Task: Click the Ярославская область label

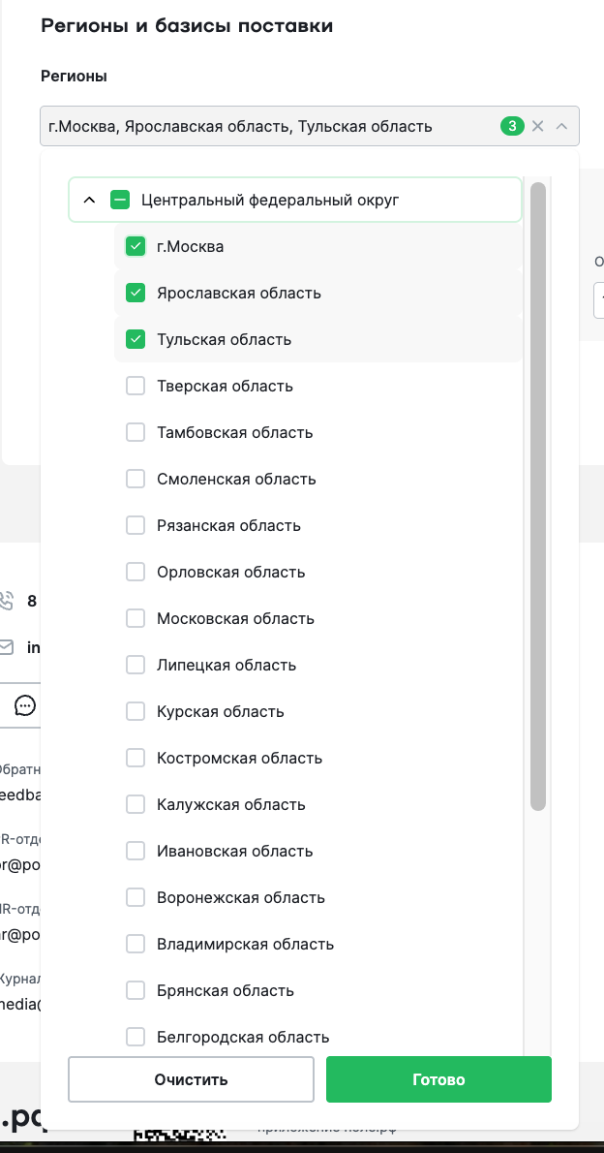Action: tap(239, 293)
